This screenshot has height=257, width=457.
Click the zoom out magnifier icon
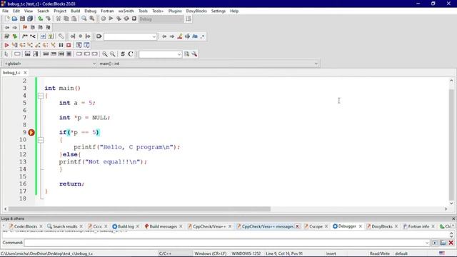tap(113, 54)
